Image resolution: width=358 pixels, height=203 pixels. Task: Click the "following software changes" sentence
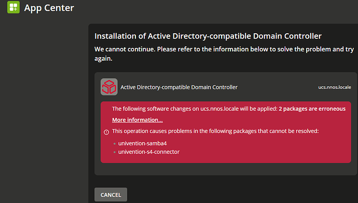pyautogui.click(x=195, y=109)
